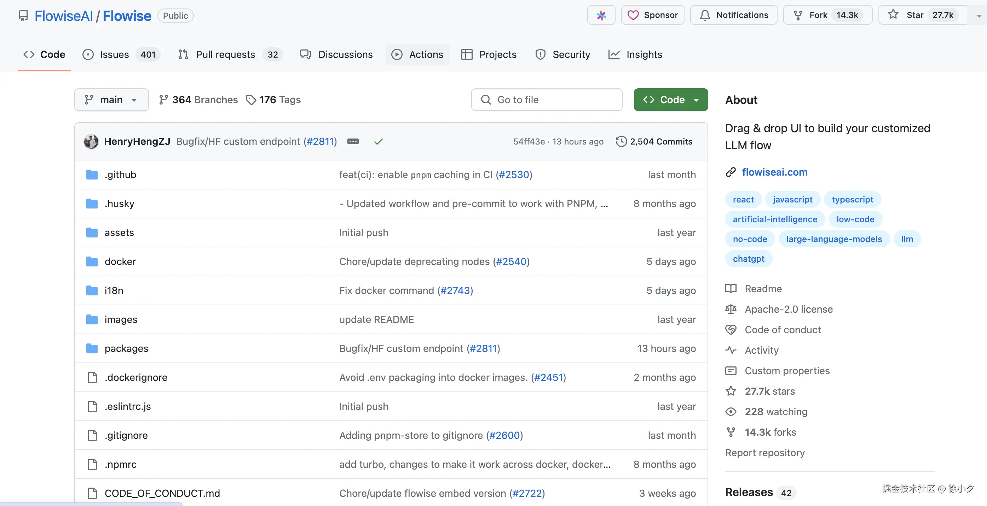This screenshot has height=506, width=987.
Task: Expand the green Code dropdown button
Action: (x=670, y=100)
